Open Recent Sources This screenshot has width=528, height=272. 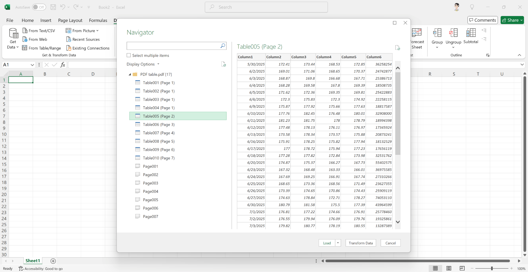[x=83, y=39]
